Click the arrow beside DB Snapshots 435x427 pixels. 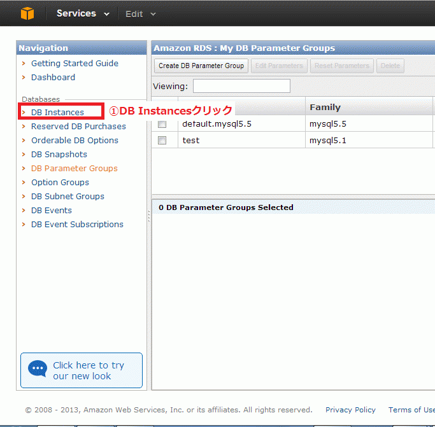(x=24, y=155)
